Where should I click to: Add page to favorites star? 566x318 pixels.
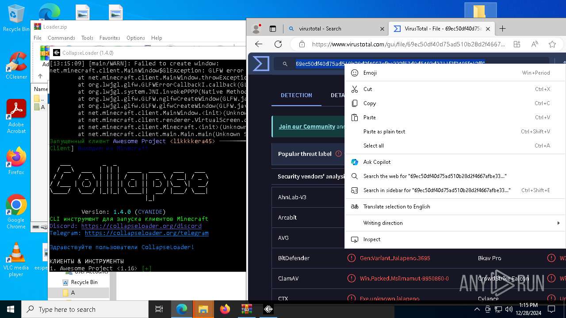[552, 44]
